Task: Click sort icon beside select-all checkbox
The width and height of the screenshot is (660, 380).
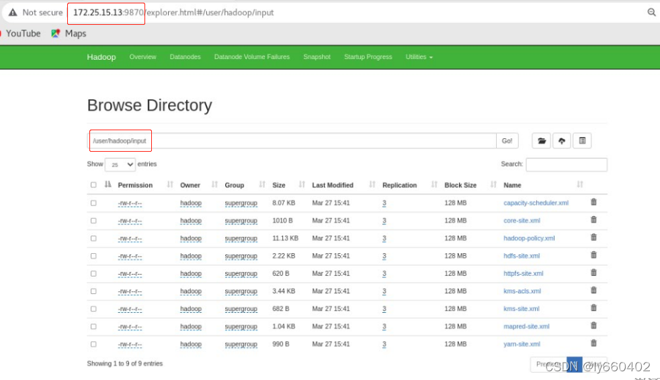Action: click(x=108, y=185)
